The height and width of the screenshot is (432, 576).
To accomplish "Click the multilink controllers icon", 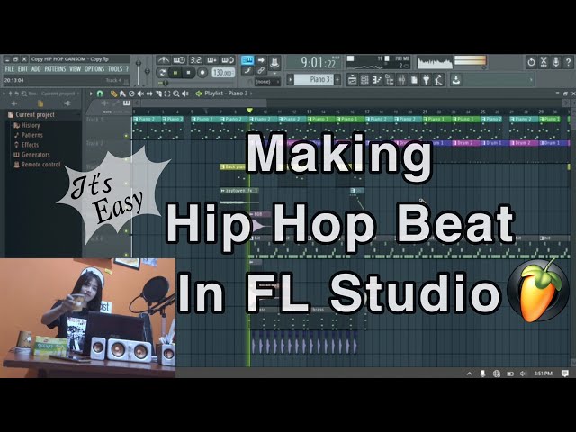I will click(248, 70).
